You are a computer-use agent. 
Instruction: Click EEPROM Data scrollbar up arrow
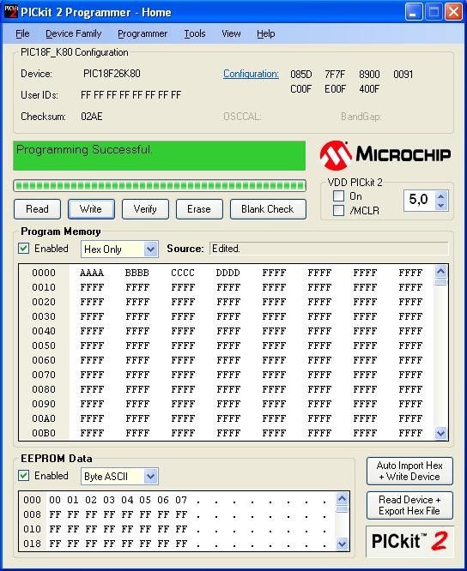[x=342, y=498]
